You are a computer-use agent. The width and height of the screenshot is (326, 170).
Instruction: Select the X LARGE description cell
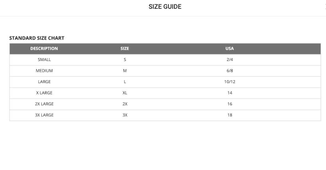click(44, 93)
